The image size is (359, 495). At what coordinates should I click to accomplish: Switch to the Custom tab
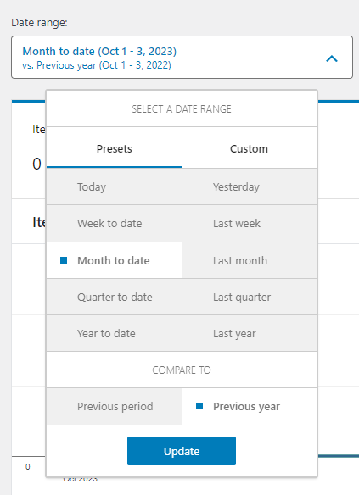[249, 148]
